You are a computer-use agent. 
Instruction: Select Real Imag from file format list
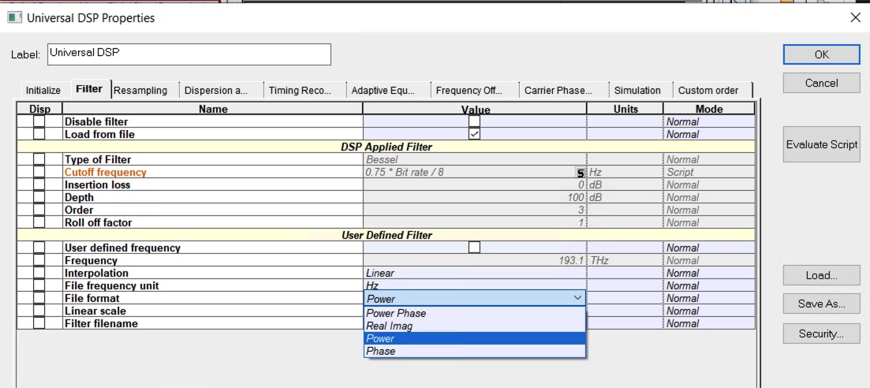tap(475, 326)
